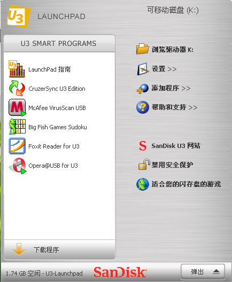The height and width of the screenshot is (282, 232).
Task: Open the LaunchPad 指南 bookshelf icon
Action: point(17,69)
